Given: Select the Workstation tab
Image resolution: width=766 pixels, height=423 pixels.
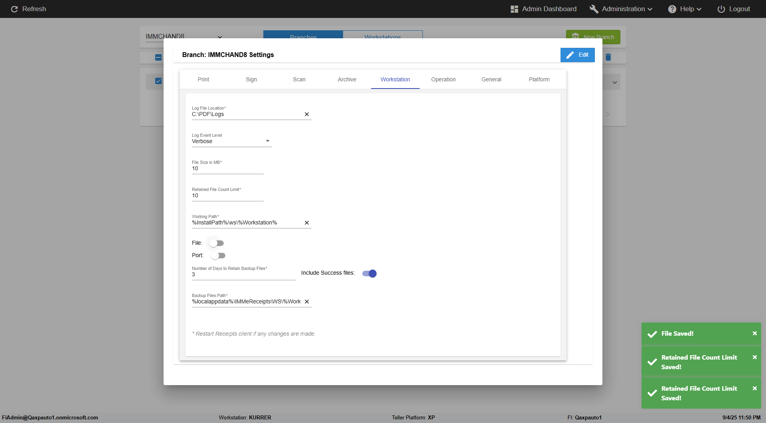Looking at the screenshot, I should pos(395,79).
